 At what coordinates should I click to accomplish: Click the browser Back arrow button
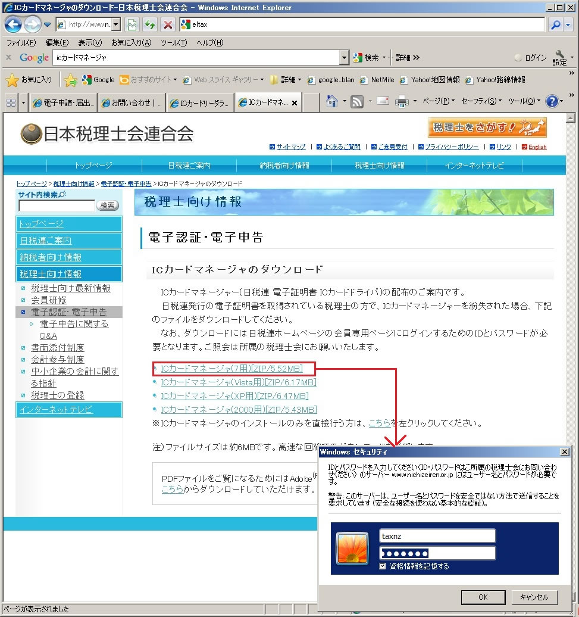coord(13,25)
